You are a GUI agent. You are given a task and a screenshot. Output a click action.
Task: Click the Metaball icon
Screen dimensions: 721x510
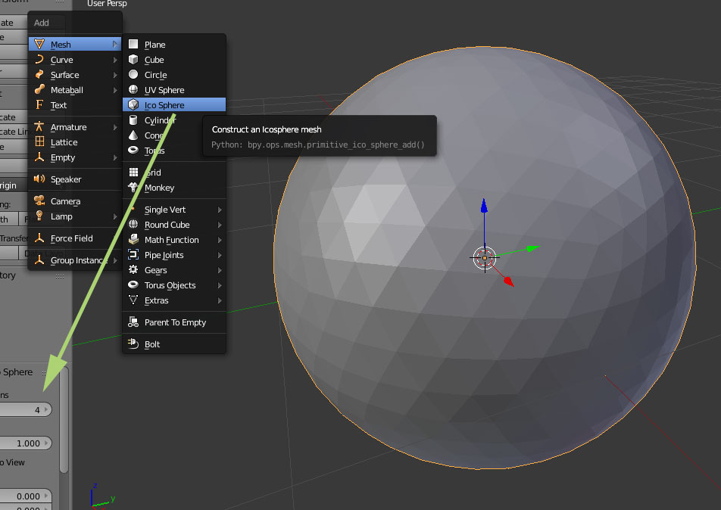[x=39, y=89]
